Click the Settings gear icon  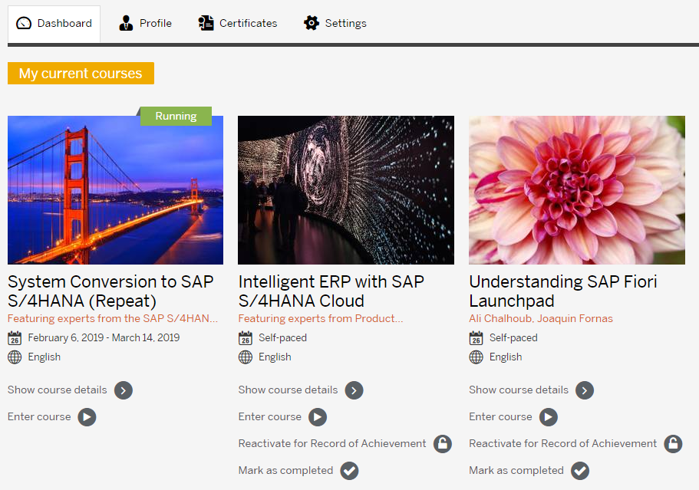click(x=312, y=23)
